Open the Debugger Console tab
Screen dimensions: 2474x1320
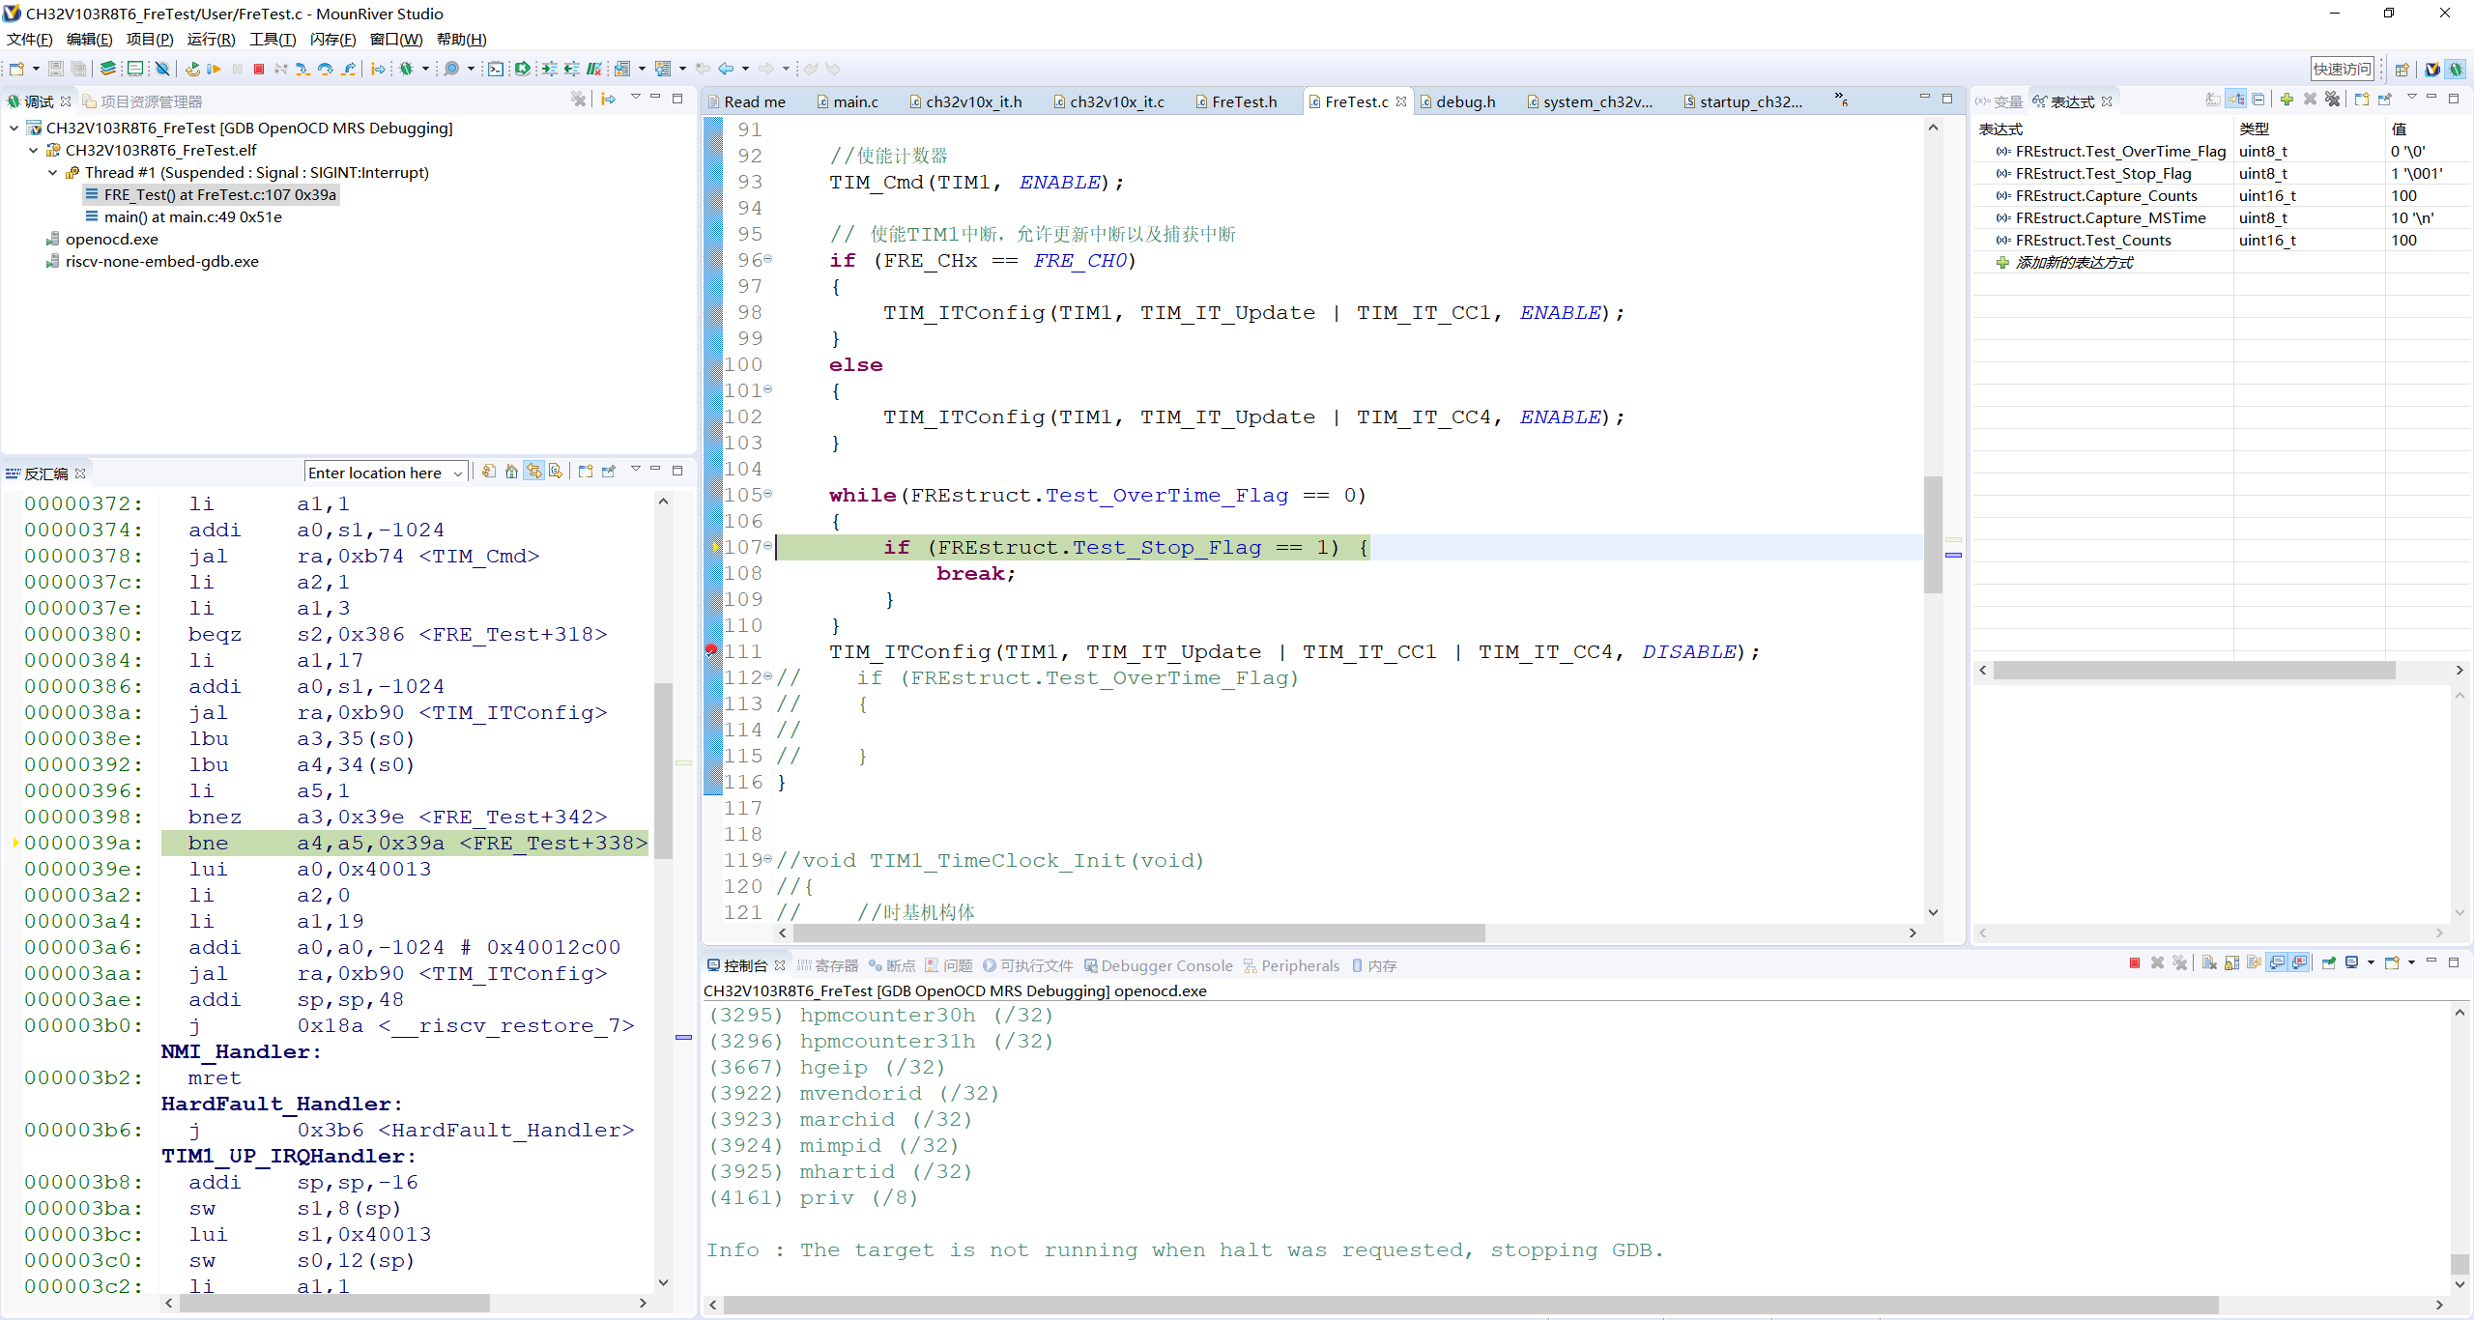point(1159,965)
